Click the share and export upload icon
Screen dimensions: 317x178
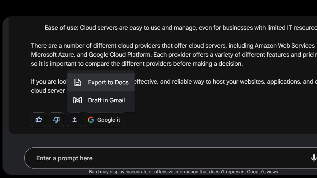[74, 120]
